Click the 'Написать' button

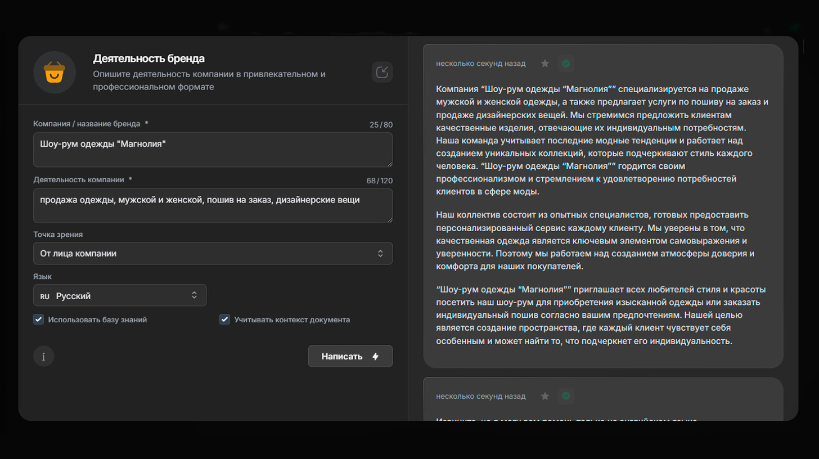coord(350,356)
